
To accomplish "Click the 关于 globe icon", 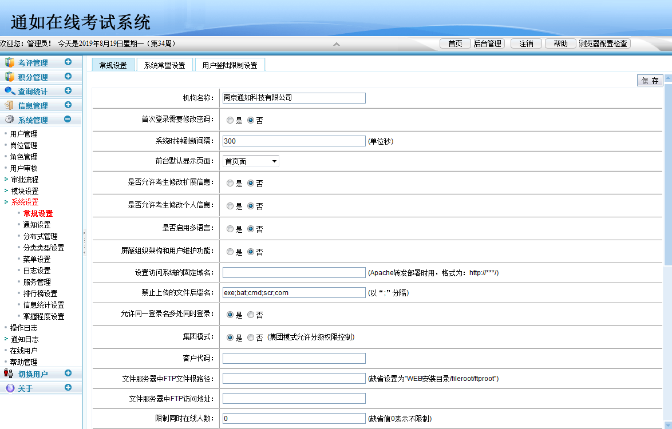I will (10, 388).
